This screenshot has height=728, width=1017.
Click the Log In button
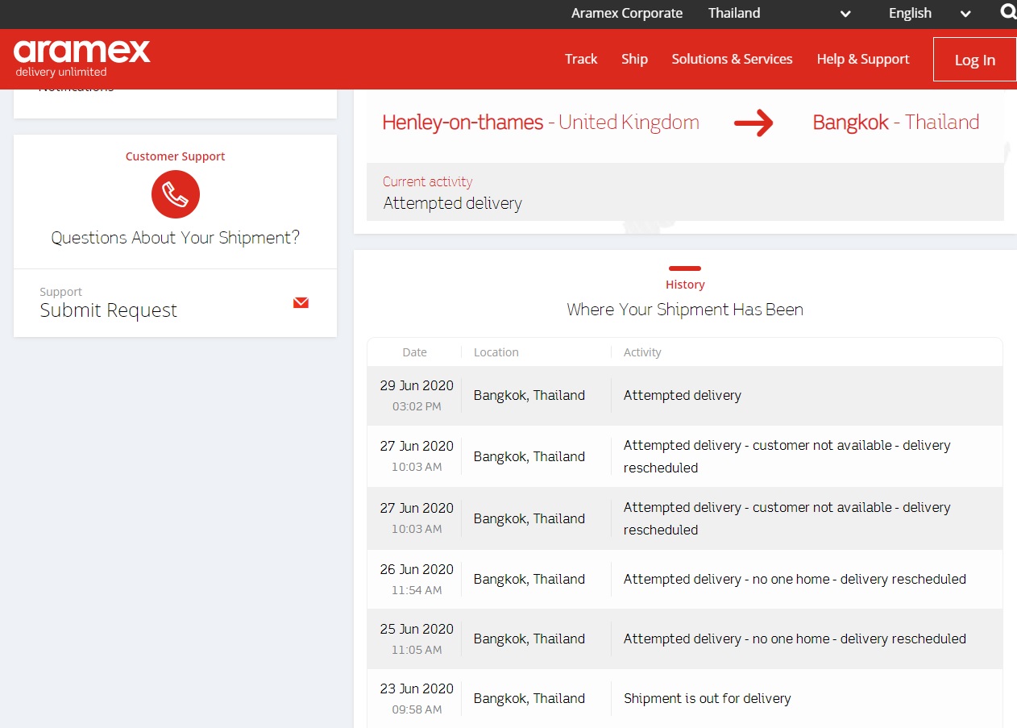coord(974,60)
